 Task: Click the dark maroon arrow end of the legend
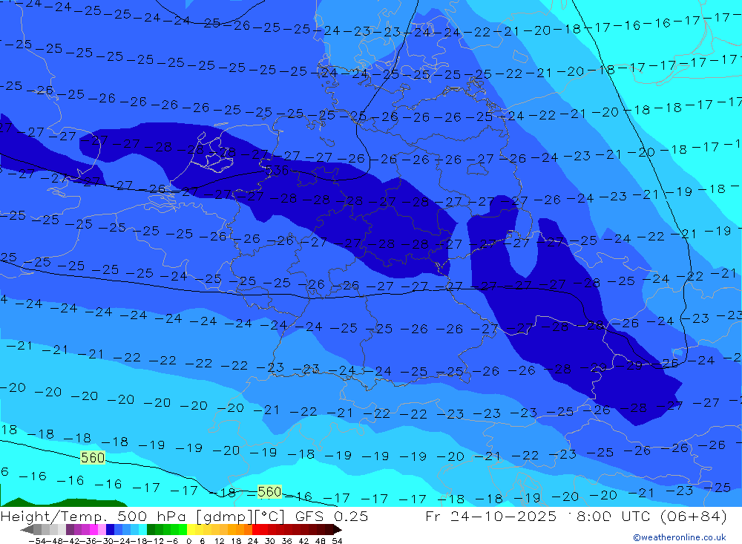tap(338, 529)
